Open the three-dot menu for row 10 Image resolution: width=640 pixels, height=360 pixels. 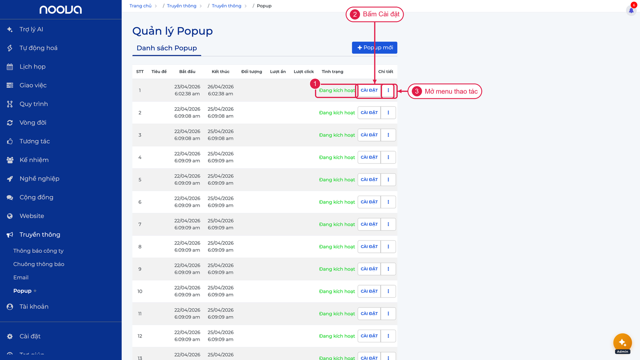(x=388, y=291)
